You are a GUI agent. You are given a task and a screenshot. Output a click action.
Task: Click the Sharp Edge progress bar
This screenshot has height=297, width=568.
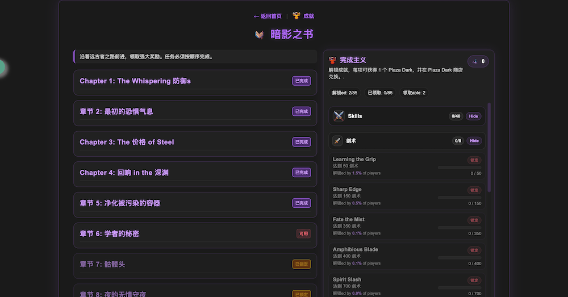[459, 197]
